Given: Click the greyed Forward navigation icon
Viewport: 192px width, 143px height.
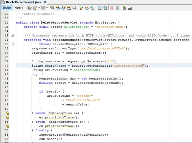Looking at the screenshot, I should coord(43,8).
